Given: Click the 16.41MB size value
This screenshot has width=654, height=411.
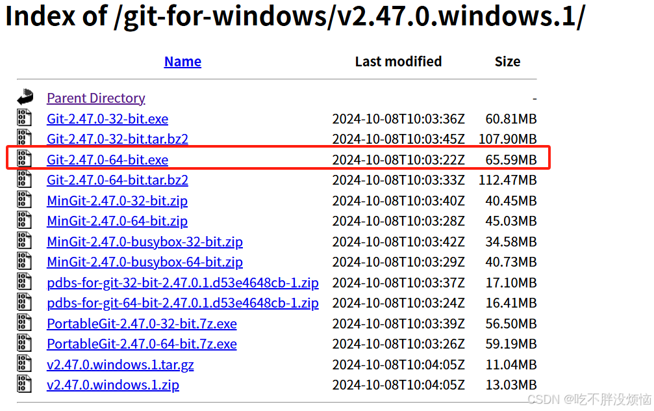Looking at the screenshot, I should point(511,303).
